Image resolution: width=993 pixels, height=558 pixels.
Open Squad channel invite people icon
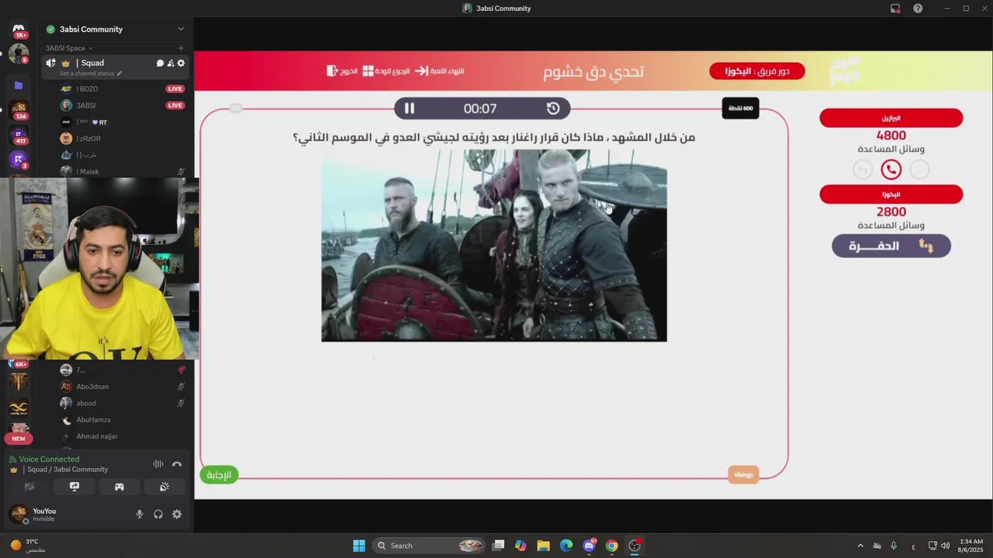pyautogui.click(x=171, y=64)
